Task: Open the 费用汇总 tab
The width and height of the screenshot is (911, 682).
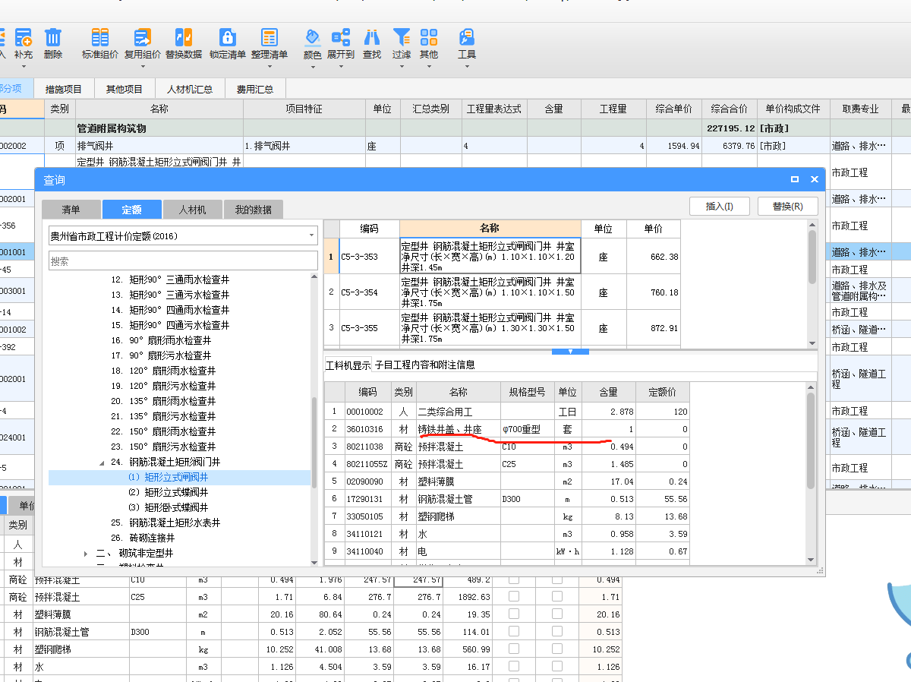Action: point(254,89)
